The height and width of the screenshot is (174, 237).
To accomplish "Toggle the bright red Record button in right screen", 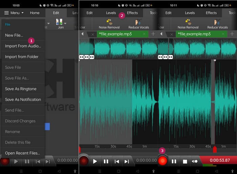I will coord(163,161).
